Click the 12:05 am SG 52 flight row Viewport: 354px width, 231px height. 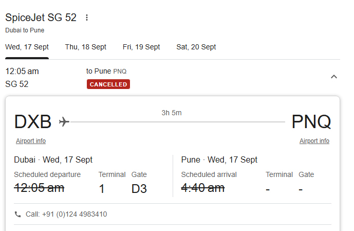click(x=173, y=78)
